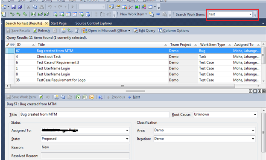Send work item to Outlook from the lower toolbar
Image resolution: width=266 pixels, height=160 pixels.
pyautogui.click(x=92, y=97)
